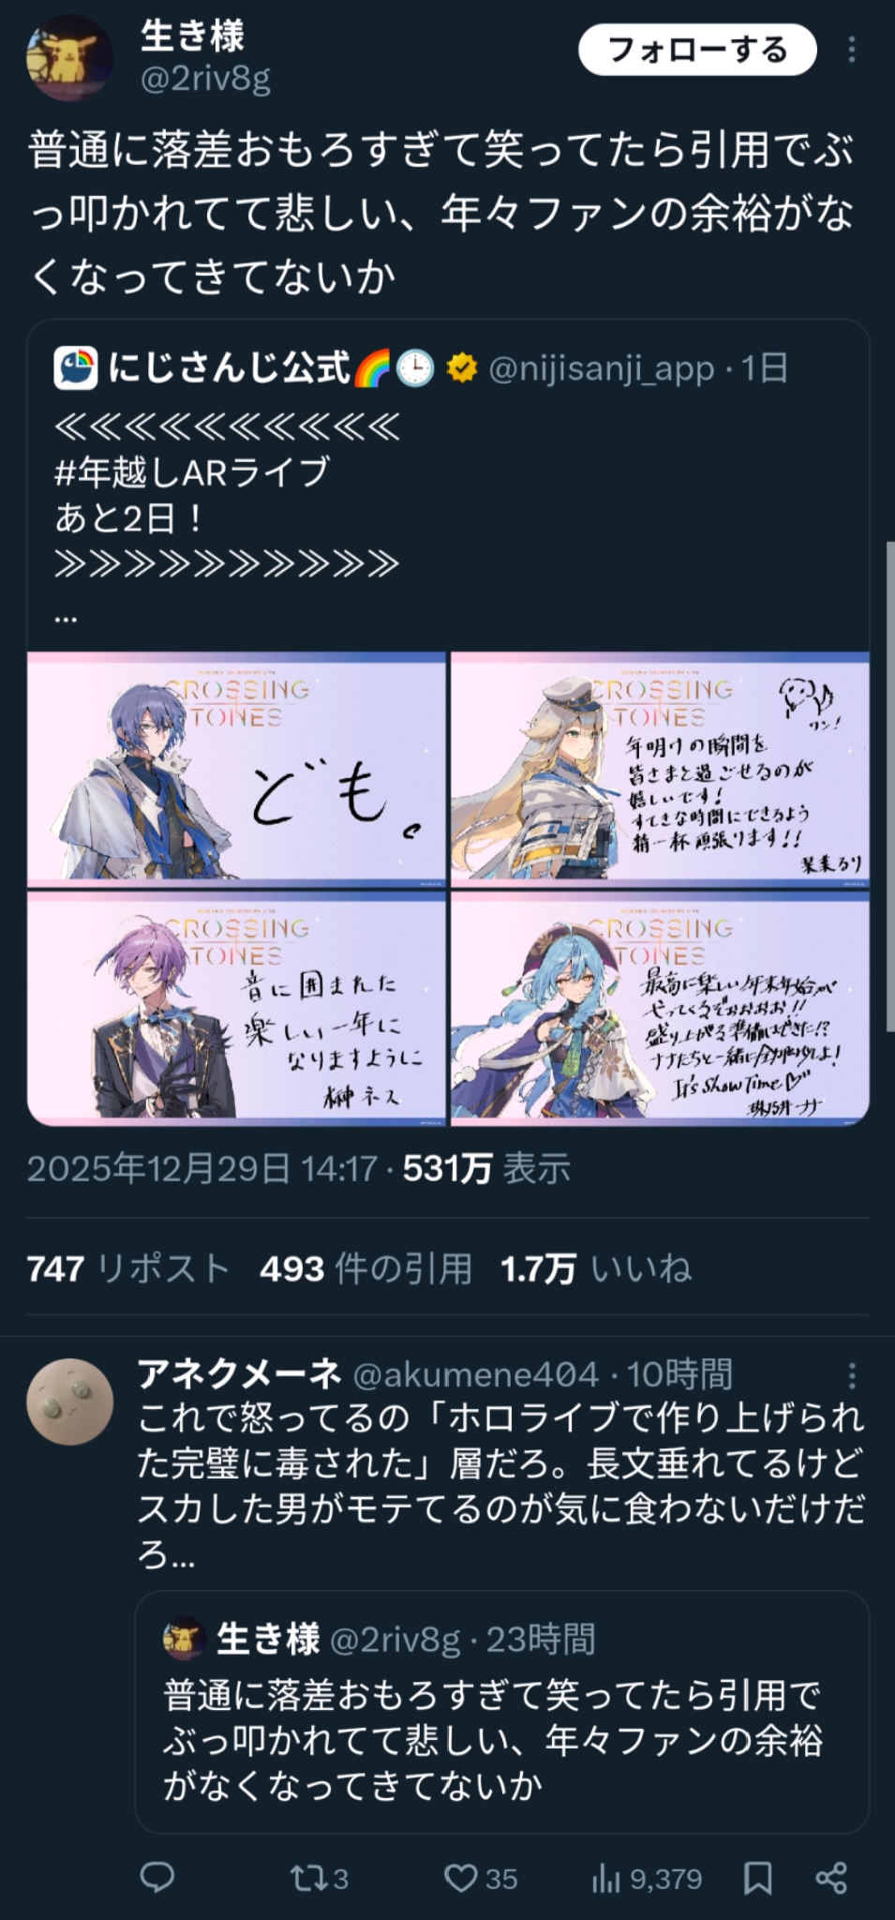Open the 1.7万 いいね likes list

click(596, 1268)
